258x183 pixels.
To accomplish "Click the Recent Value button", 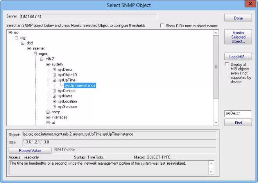I will pos(30,150).
